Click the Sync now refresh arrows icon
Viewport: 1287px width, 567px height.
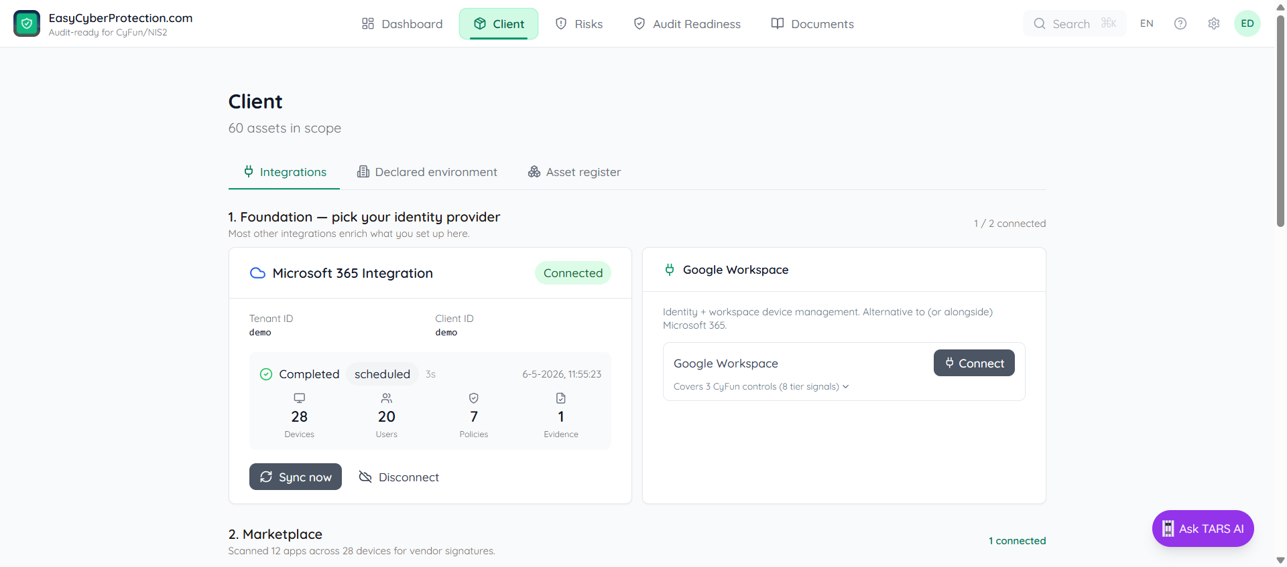266,477
